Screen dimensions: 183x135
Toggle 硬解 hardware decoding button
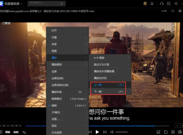click(8, 132)
